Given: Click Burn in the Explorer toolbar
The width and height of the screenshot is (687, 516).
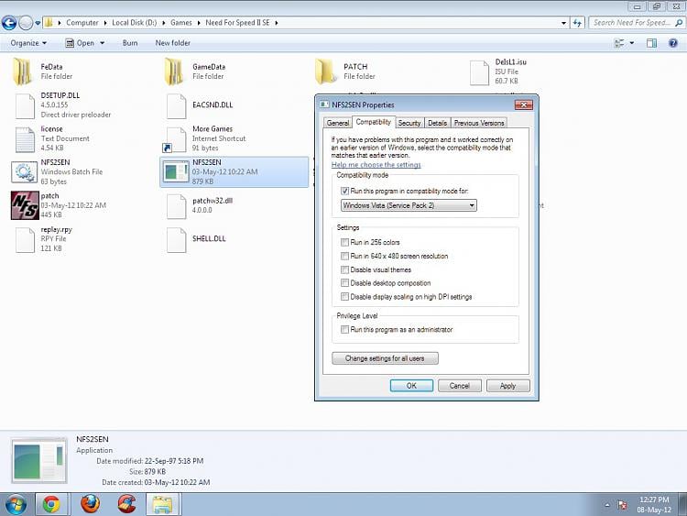Looking at the screenshot, I should [130, 43].
